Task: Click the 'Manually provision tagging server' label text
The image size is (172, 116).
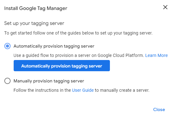Action: coord(49,81)
